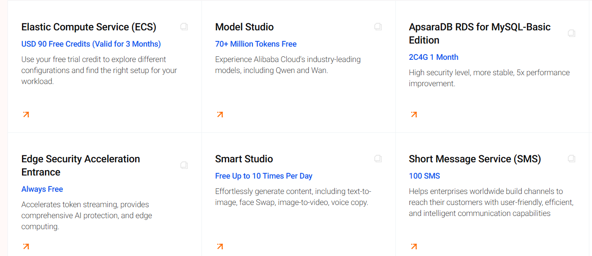
Task: Click the description mentioning Qwen and Wan models
Action: pos(288,65)
